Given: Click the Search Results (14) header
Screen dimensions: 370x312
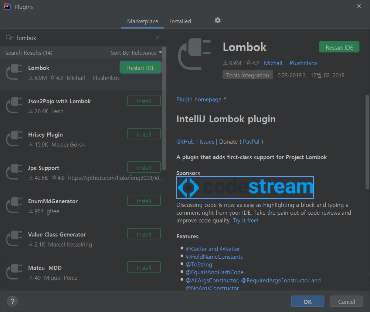Looking at the screenshot, I should [x=29, y=53].
